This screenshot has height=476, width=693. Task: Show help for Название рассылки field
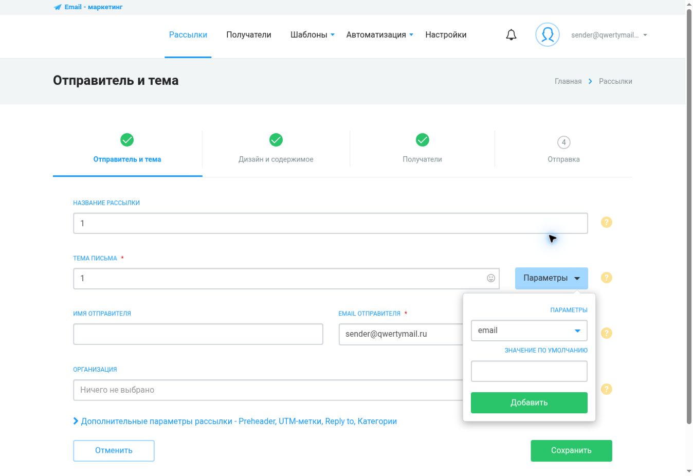pyautogui.click(x=607, y=222)
